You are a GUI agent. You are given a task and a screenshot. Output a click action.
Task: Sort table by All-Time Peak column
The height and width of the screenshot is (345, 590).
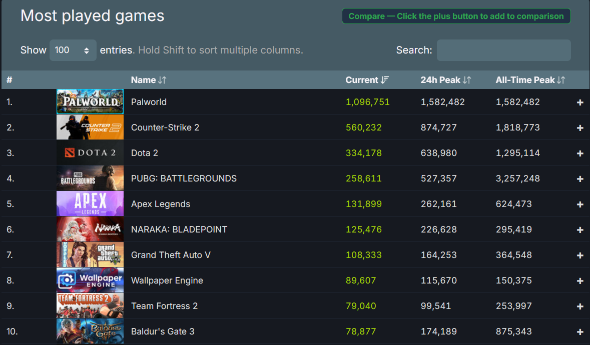pos(530,80)
